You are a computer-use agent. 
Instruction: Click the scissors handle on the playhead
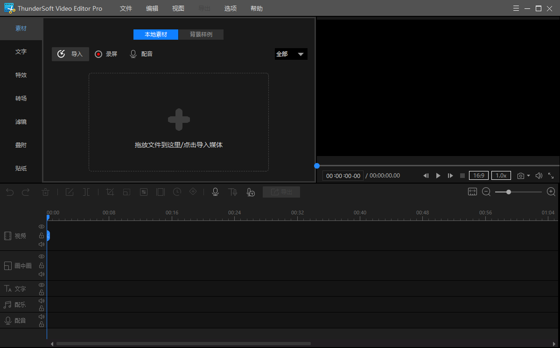point(48,236)
